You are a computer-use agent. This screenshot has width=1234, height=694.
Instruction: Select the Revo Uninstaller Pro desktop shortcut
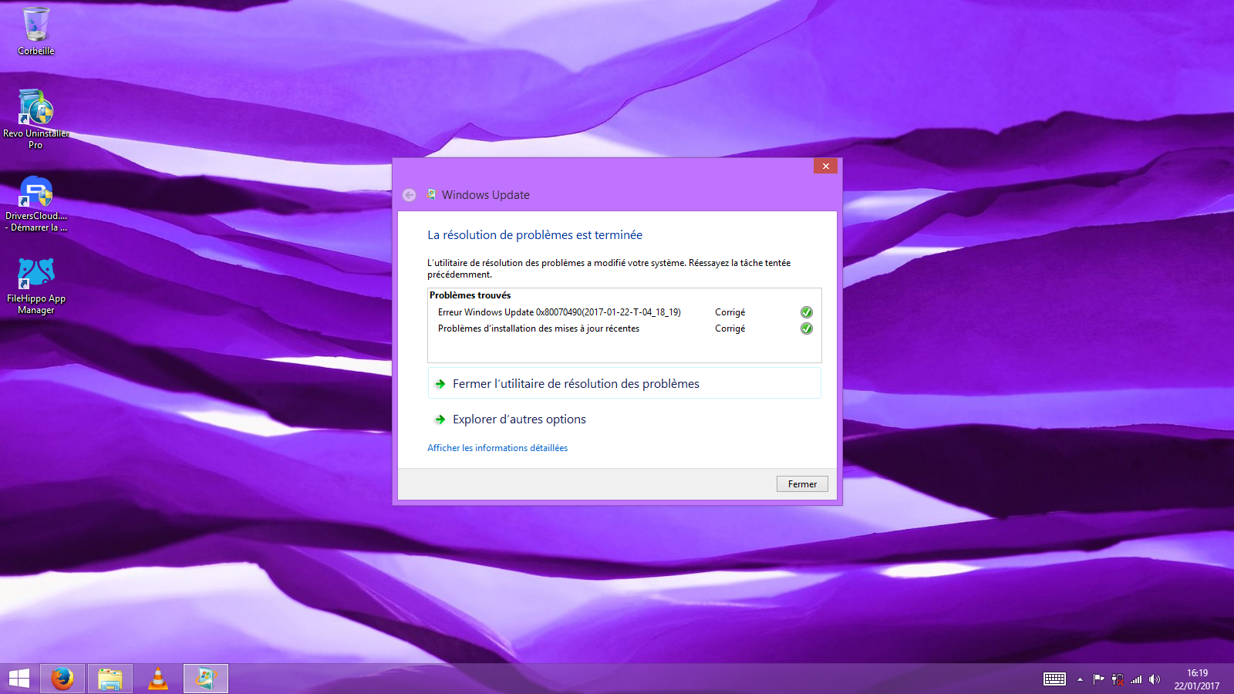36,119
